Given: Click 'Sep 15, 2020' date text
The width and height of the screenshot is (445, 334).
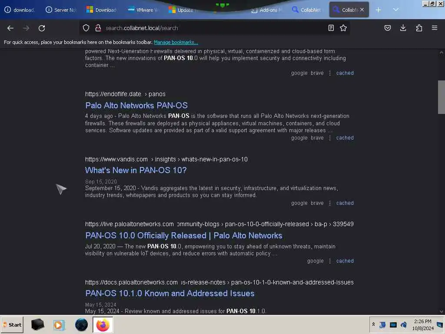Looking at the screenshot, I should click(x=101, y=181).
